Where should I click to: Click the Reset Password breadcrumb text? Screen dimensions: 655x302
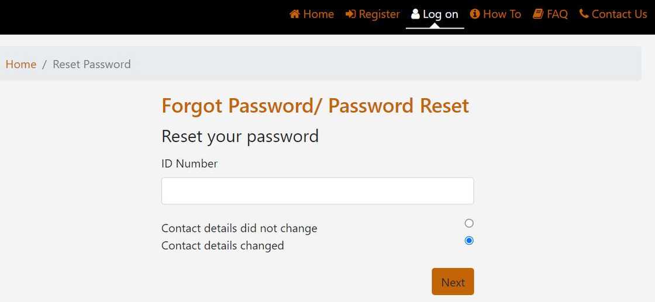point(92,64)
